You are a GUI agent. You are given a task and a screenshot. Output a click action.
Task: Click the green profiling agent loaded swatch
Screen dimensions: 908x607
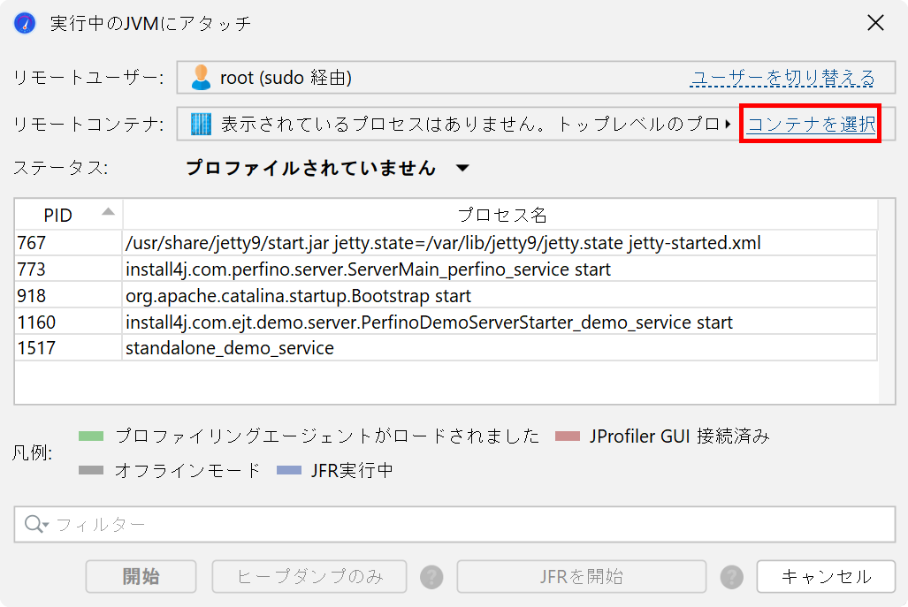pyautogui.click(x=91, y=436)
